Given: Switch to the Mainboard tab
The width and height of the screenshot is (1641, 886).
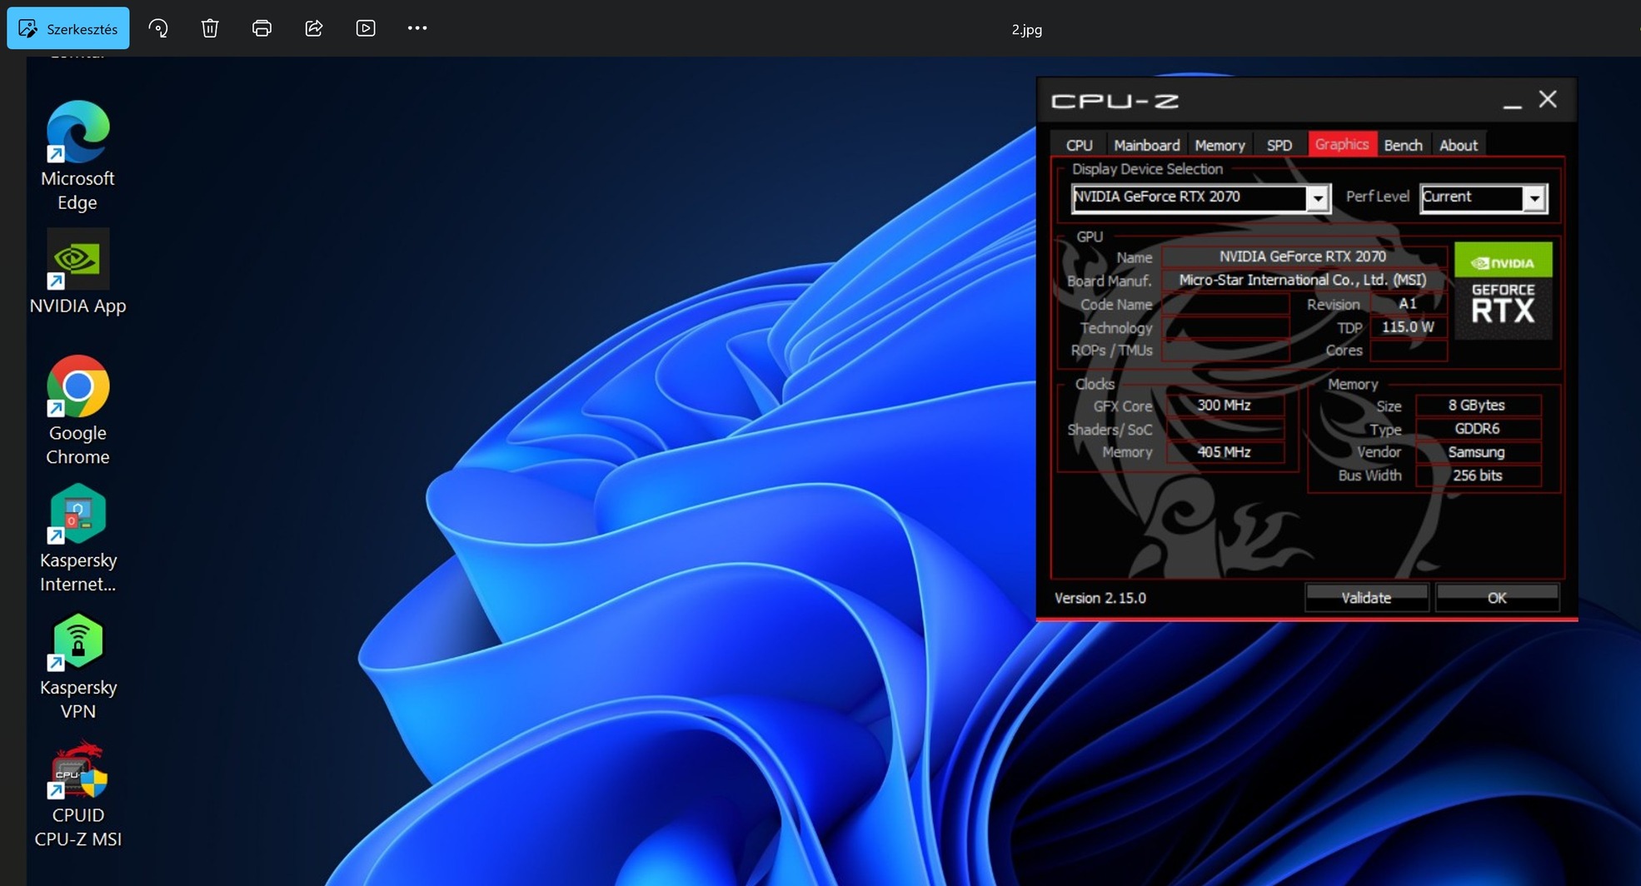Looking at the screenshot, I should coord(1147,145).
